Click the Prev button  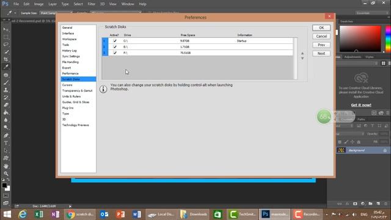(321, 45)
